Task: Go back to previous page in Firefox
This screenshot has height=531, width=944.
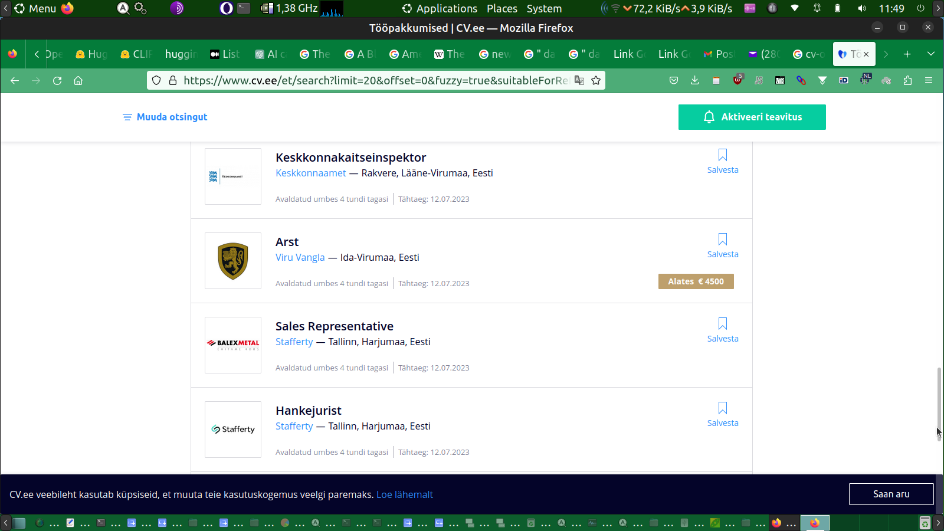Action: 15,80
